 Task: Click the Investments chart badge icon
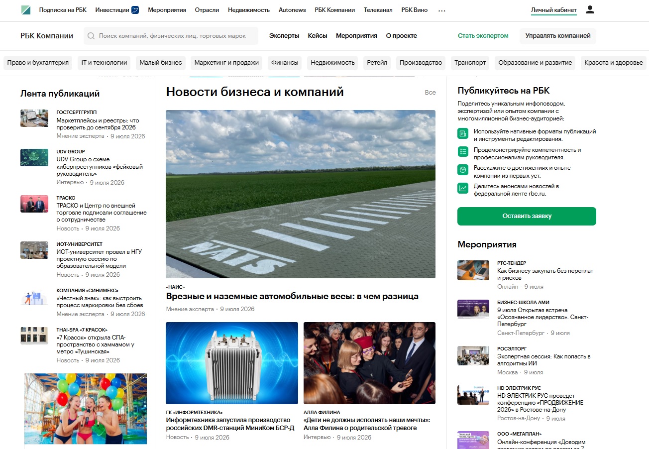coord(135,10)
